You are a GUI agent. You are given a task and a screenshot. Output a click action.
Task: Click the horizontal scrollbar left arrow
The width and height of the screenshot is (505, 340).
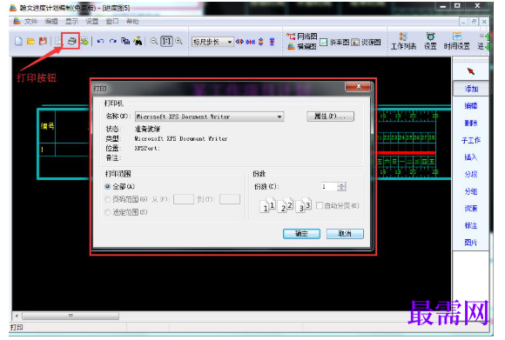(17, 316)
